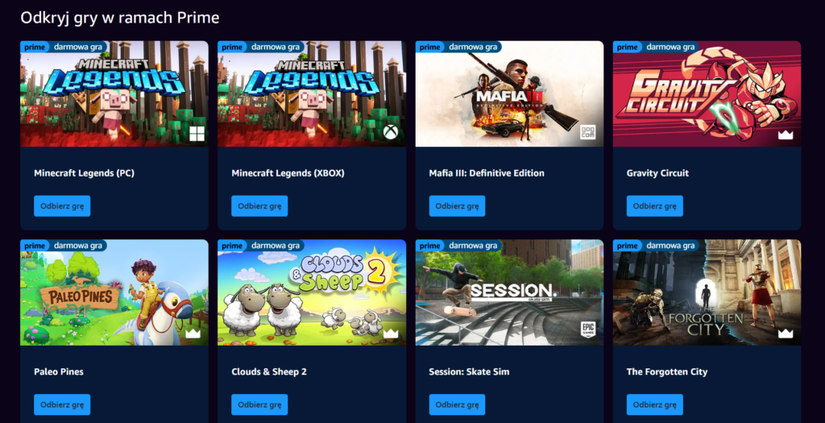Image resolution: width=825 pixels, height=423 pixels.
Task: Click the crown icon on The Forgotten City
Action: tap(786, 334)
